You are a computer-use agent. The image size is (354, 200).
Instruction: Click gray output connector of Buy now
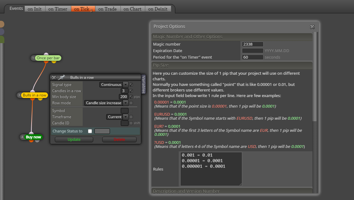point(37,140)
